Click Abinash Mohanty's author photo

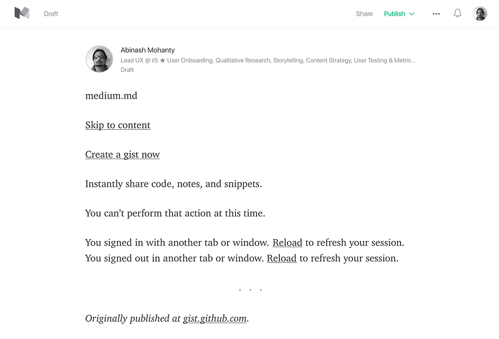pyautogui.click(x=99, y=59)
